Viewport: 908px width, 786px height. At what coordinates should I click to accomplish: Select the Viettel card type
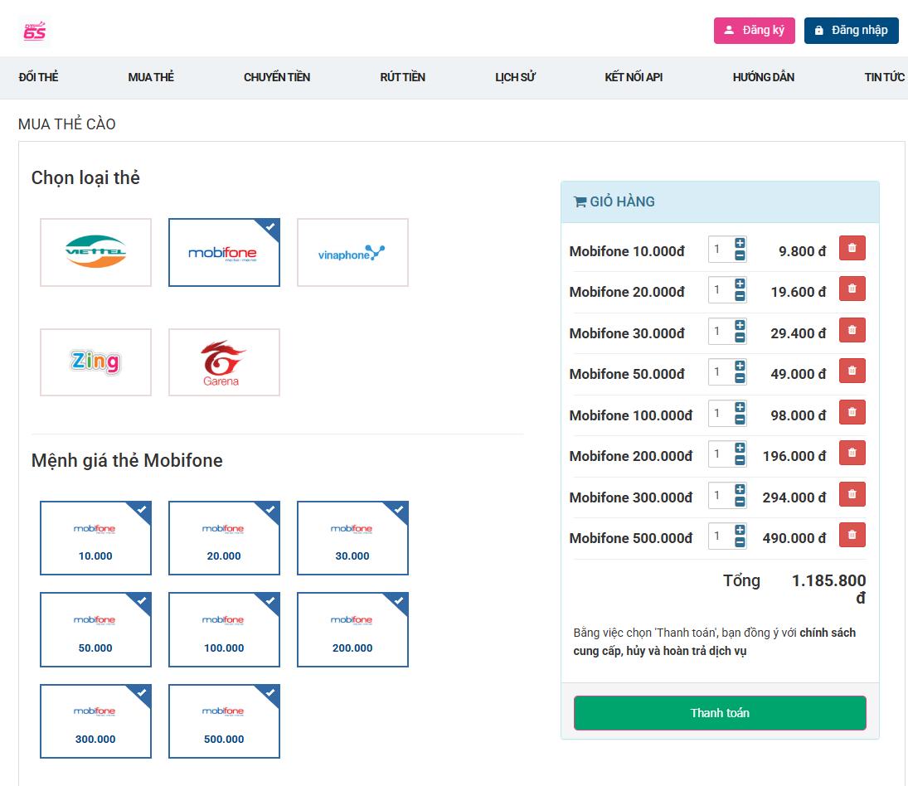click(95, 252)
